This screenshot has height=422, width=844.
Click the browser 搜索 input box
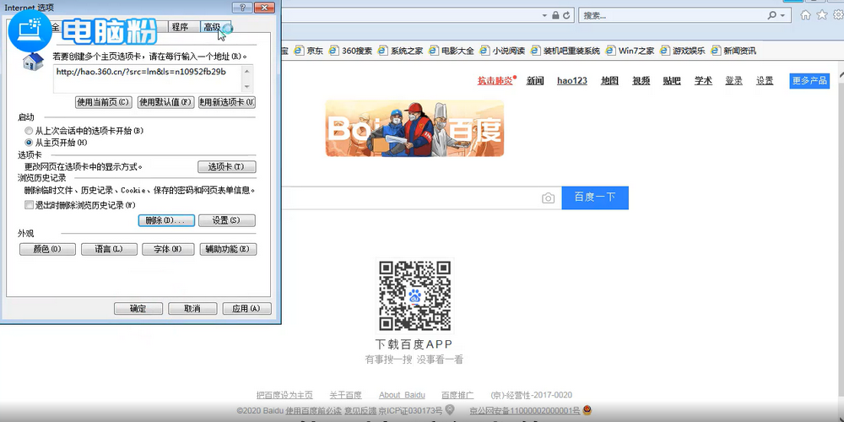(673, 15)
